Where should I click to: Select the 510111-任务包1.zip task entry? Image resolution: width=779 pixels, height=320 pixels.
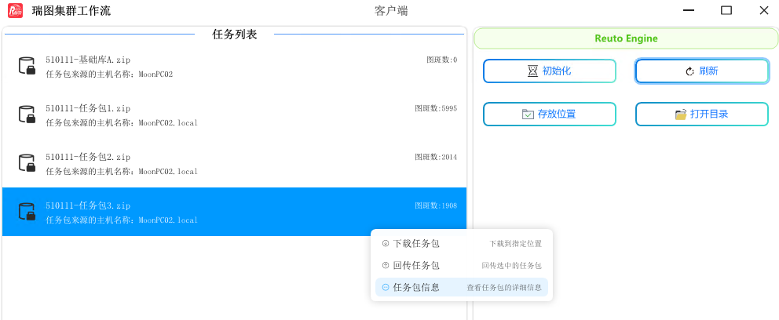(235, 115)
